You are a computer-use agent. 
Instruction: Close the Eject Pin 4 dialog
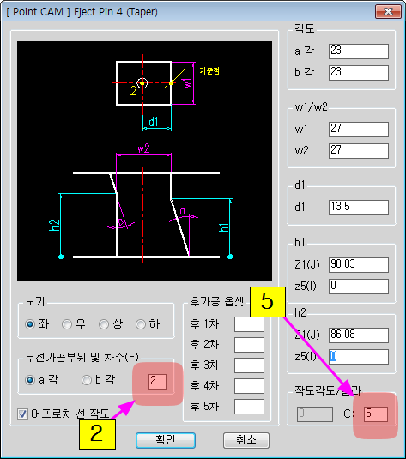tap(388, 12)
